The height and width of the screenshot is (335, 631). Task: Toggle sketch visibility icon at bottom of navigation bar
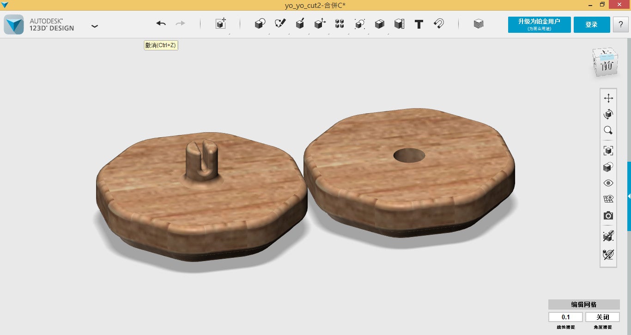pos(608,254)
